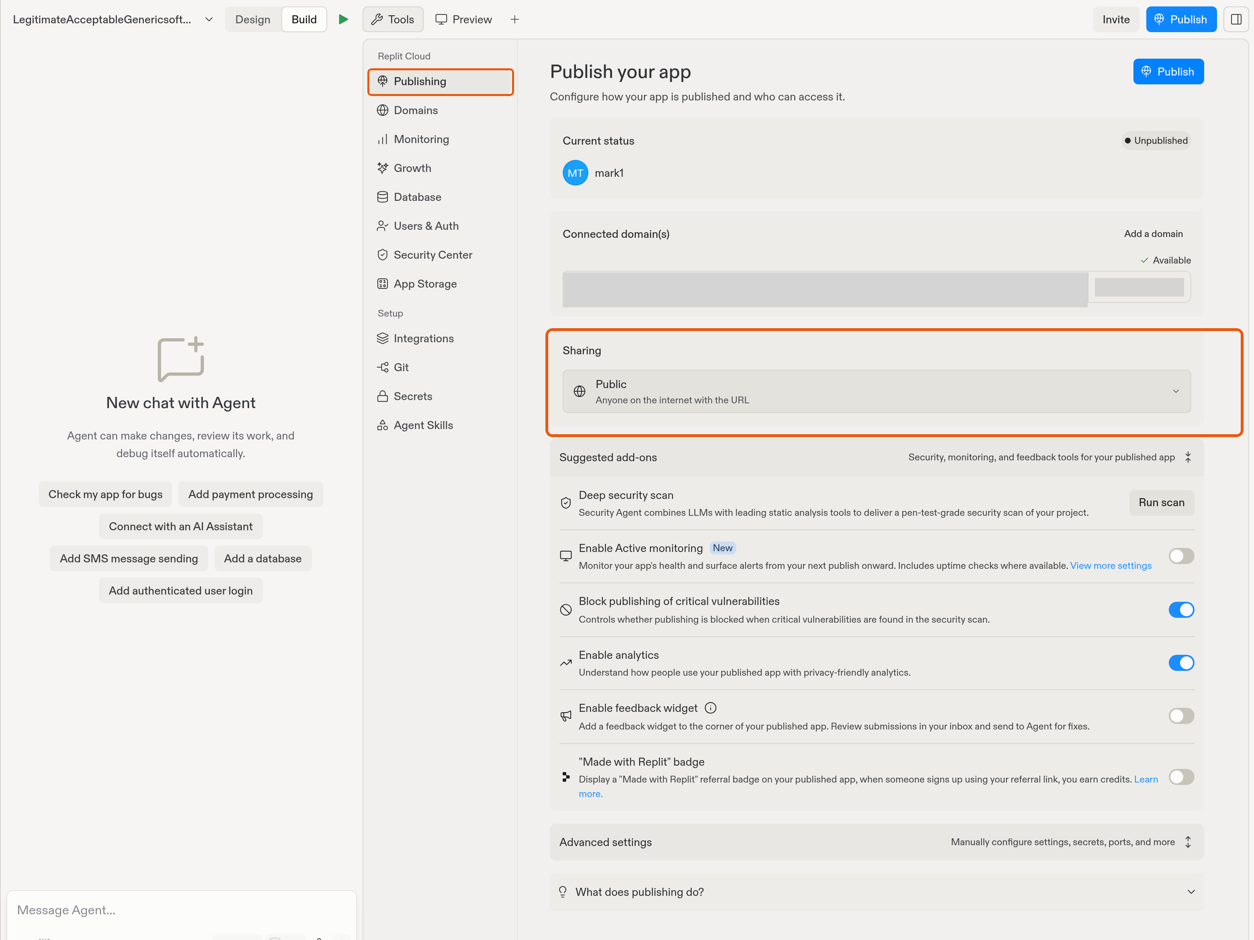Click the Invite button
Image resolution: width=1254 pixels, height=940 pixels.
tap(1116, 19)
